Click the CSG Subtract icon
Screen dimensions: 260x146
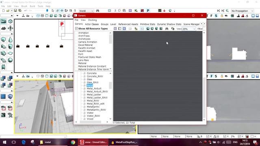[10, 78]
